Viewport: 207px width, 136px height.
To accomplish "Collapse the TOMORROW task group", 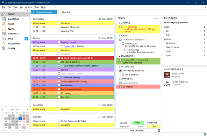I will tap(119, 56).
